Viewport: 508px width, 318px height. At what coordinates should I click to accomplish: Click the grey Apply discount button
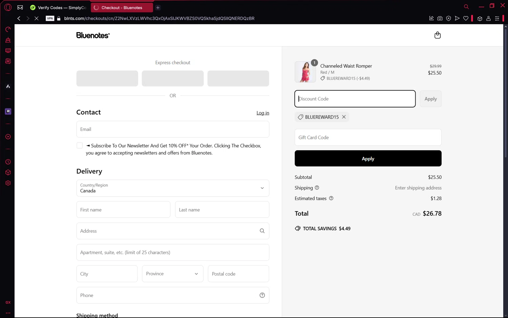(430, 99)
